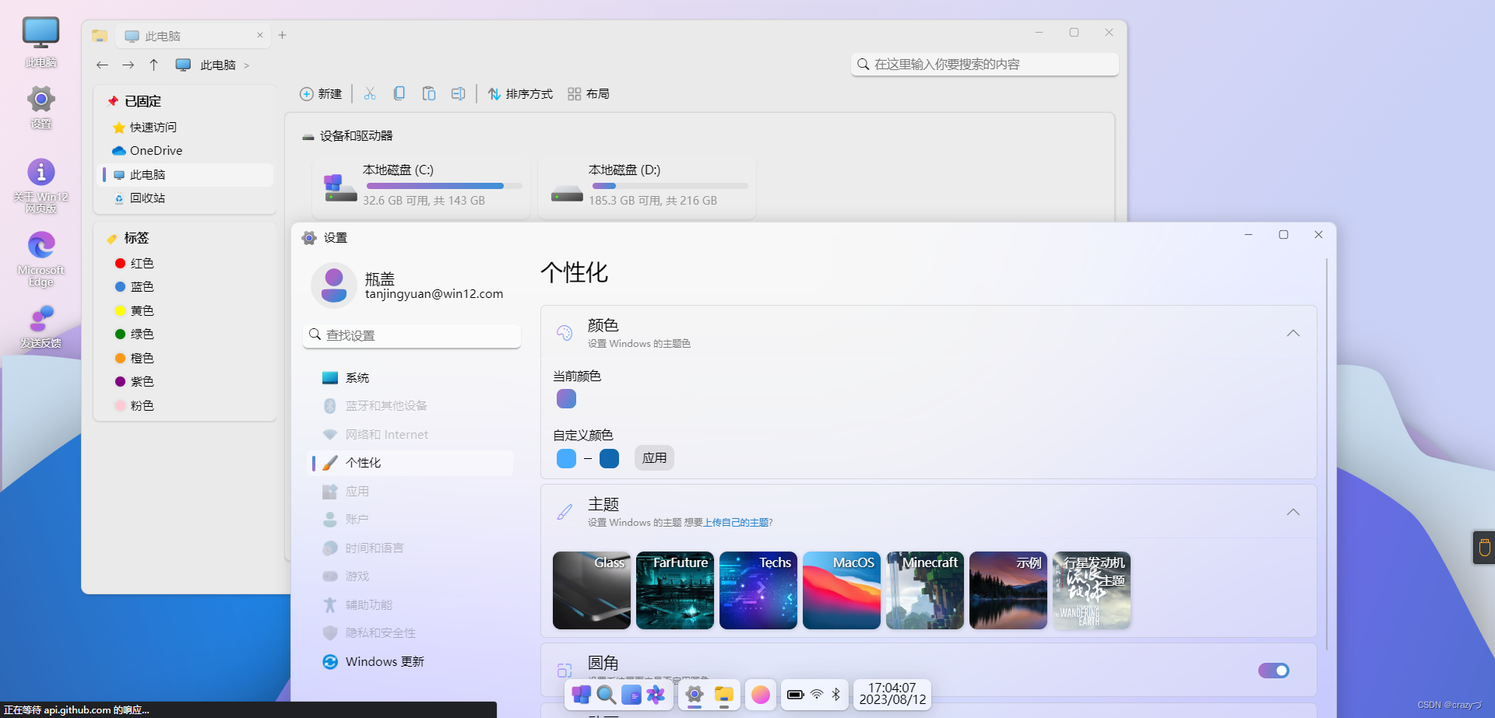The image size is (1495, 718).
Task: Go forward in the Explorer window
Action: tap(128, 65)
